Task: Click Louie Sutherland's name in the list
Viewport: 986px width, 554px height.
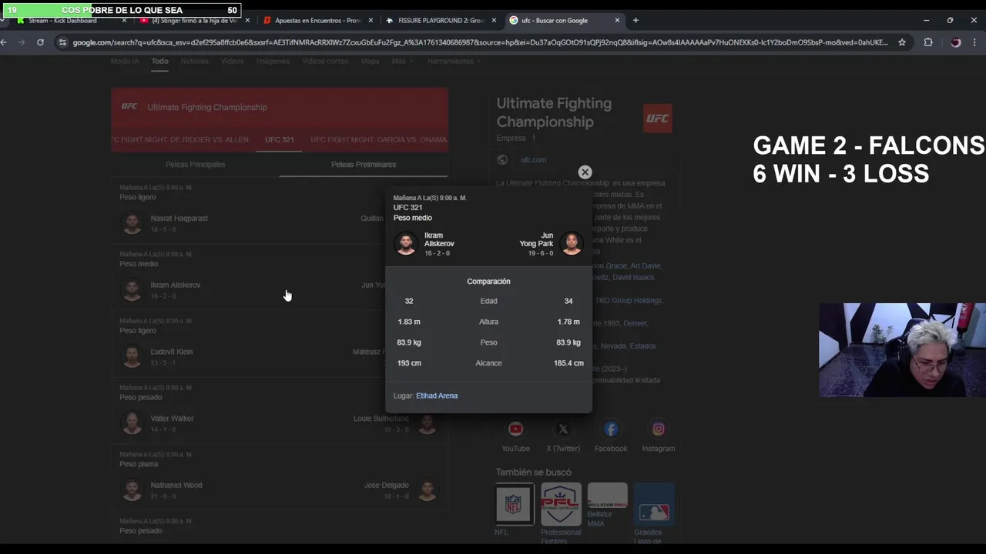Action: [381, 419]
